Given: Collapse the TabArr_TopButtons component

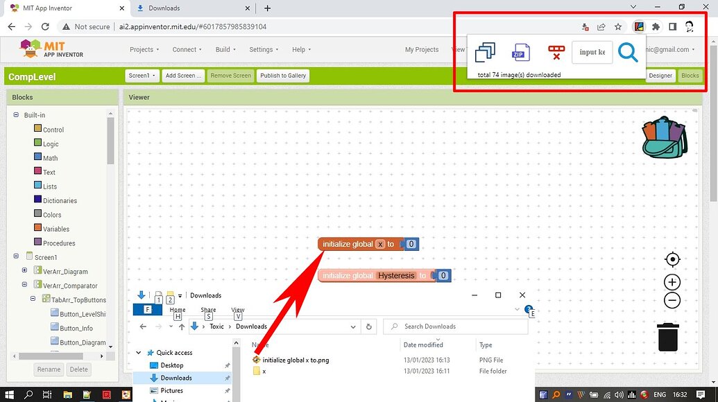Looking at the screenshot, I should tap(33, 299).
